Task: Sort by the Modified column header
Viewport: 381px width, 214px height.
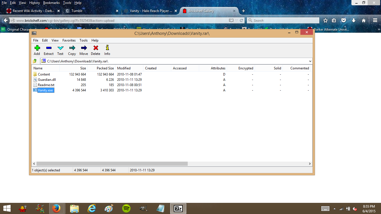Action: point(129,68)
